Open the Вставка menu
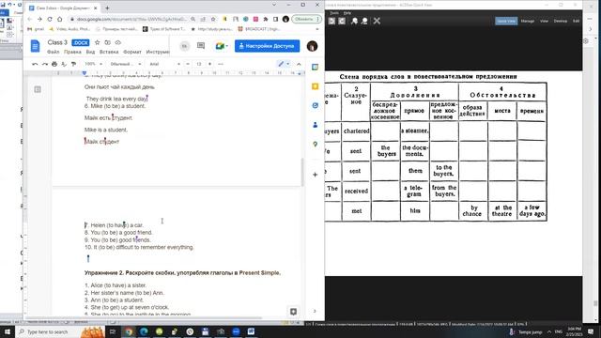This screenshot has width=601, height=338. pos(109,52)
